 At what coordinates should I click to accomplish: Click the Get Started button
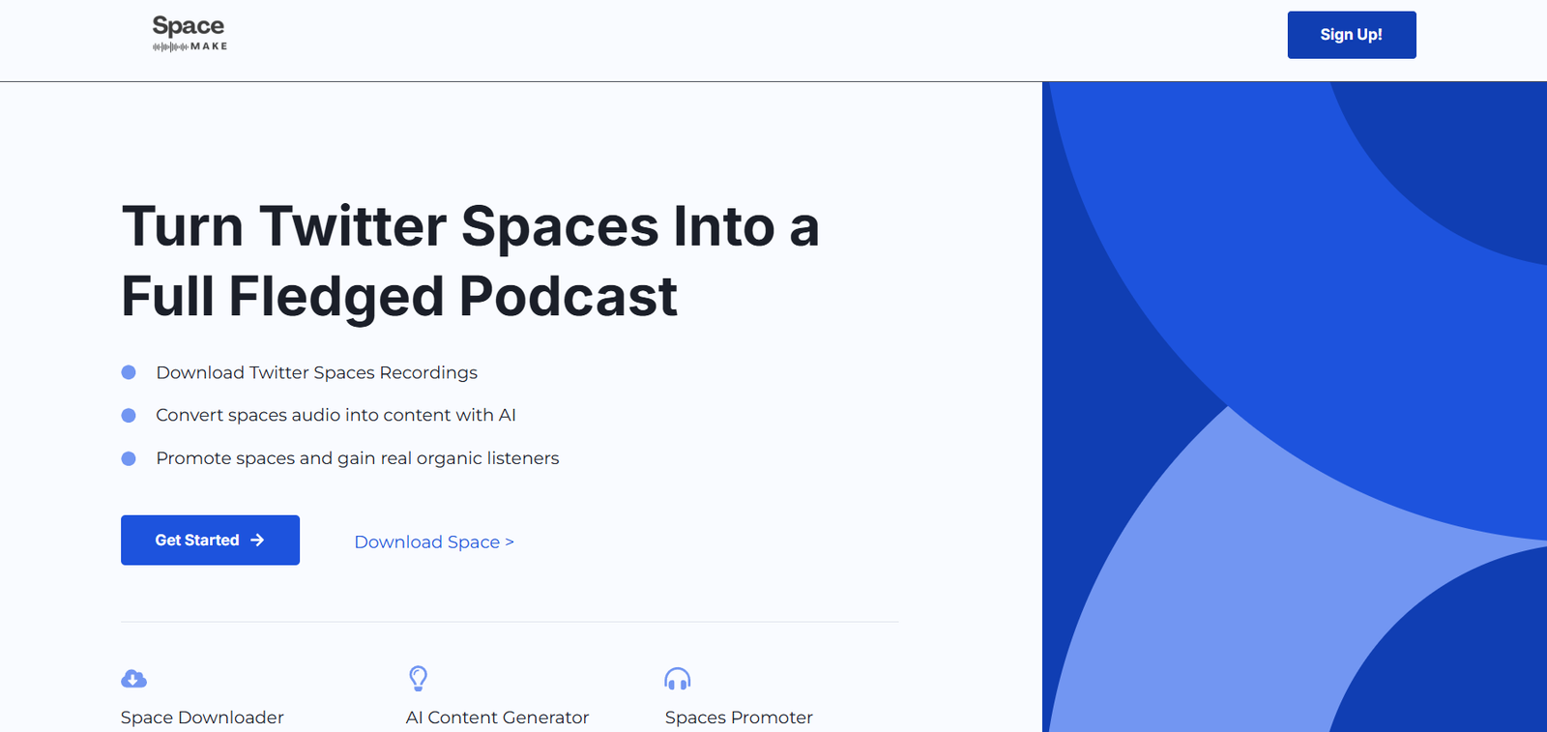tap(210, 541)
